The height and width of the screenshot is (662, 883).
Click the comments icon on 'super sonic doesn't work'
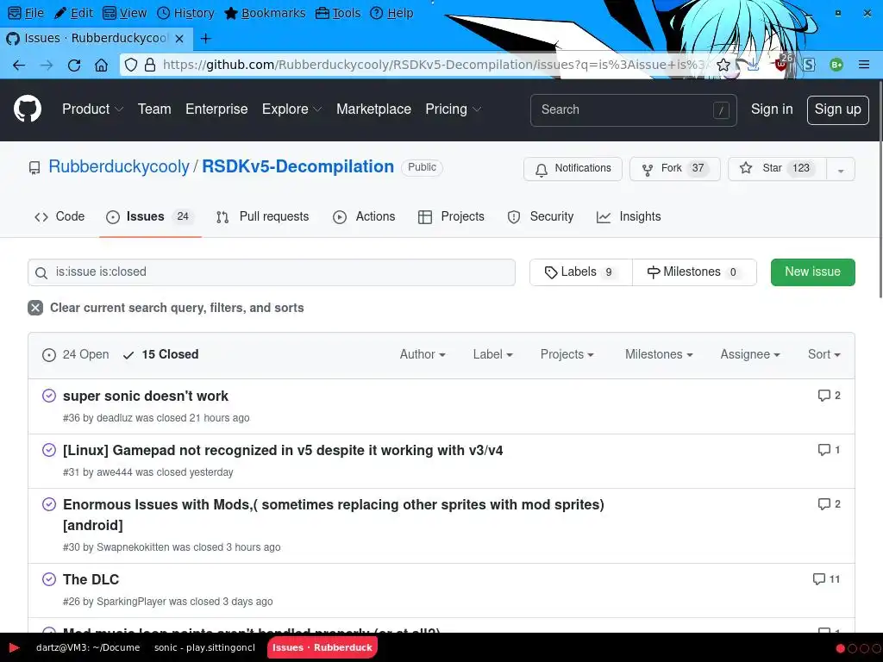coord(824,395)
